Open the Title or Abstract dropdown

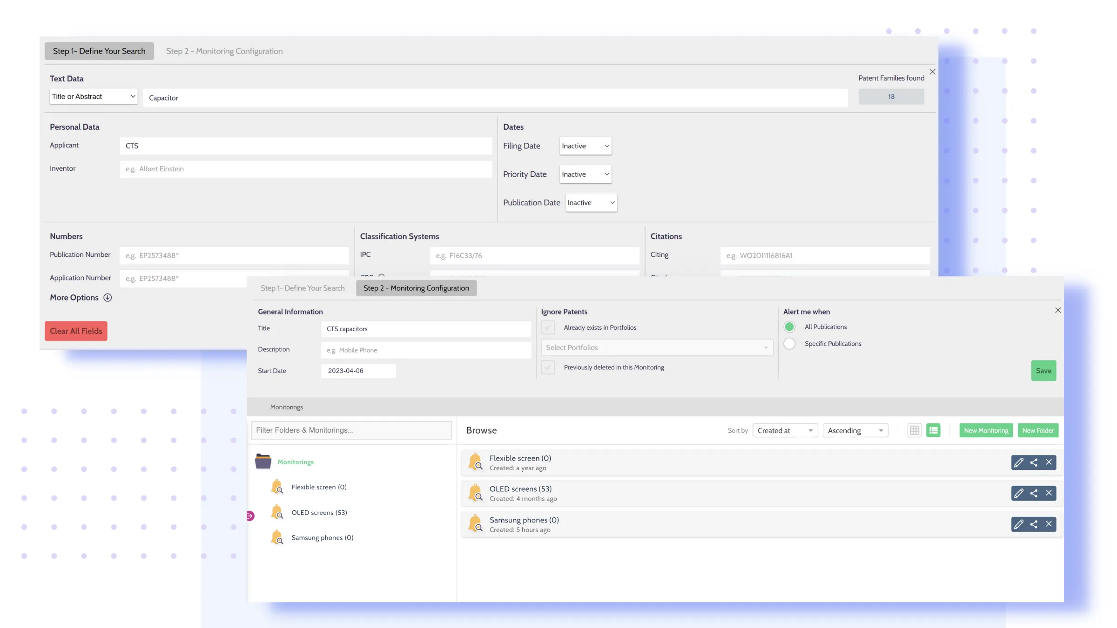[93, 97]
